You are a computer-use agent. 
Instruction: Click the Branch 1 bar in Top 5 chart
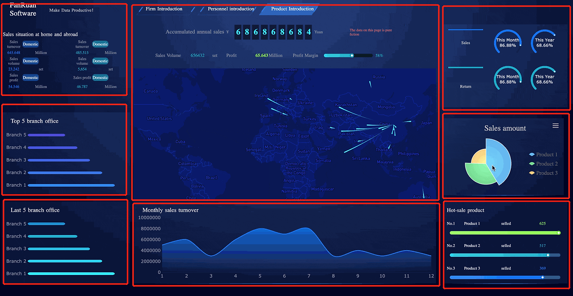pos(70,185)
